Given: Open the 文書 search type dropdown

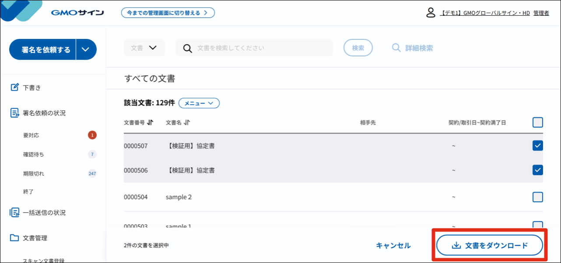Looking at the screenshot, I should [x=144, y=48].
